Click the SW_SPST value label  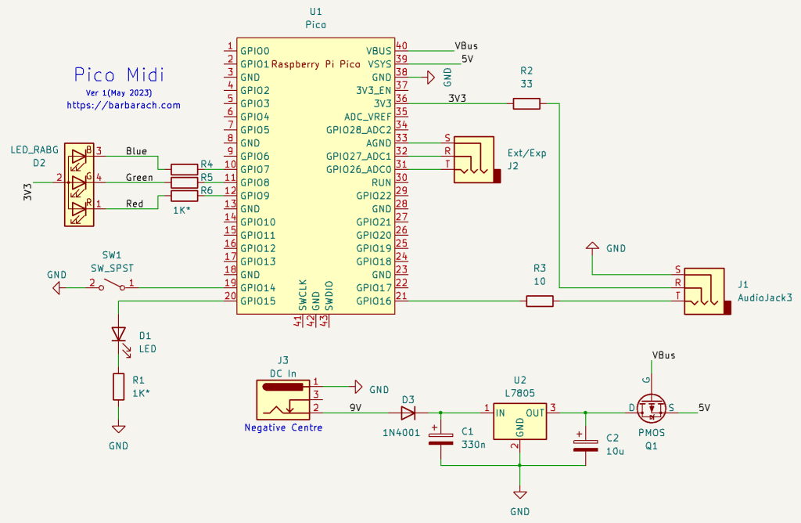pyautogui.click(x=112, y=269)
